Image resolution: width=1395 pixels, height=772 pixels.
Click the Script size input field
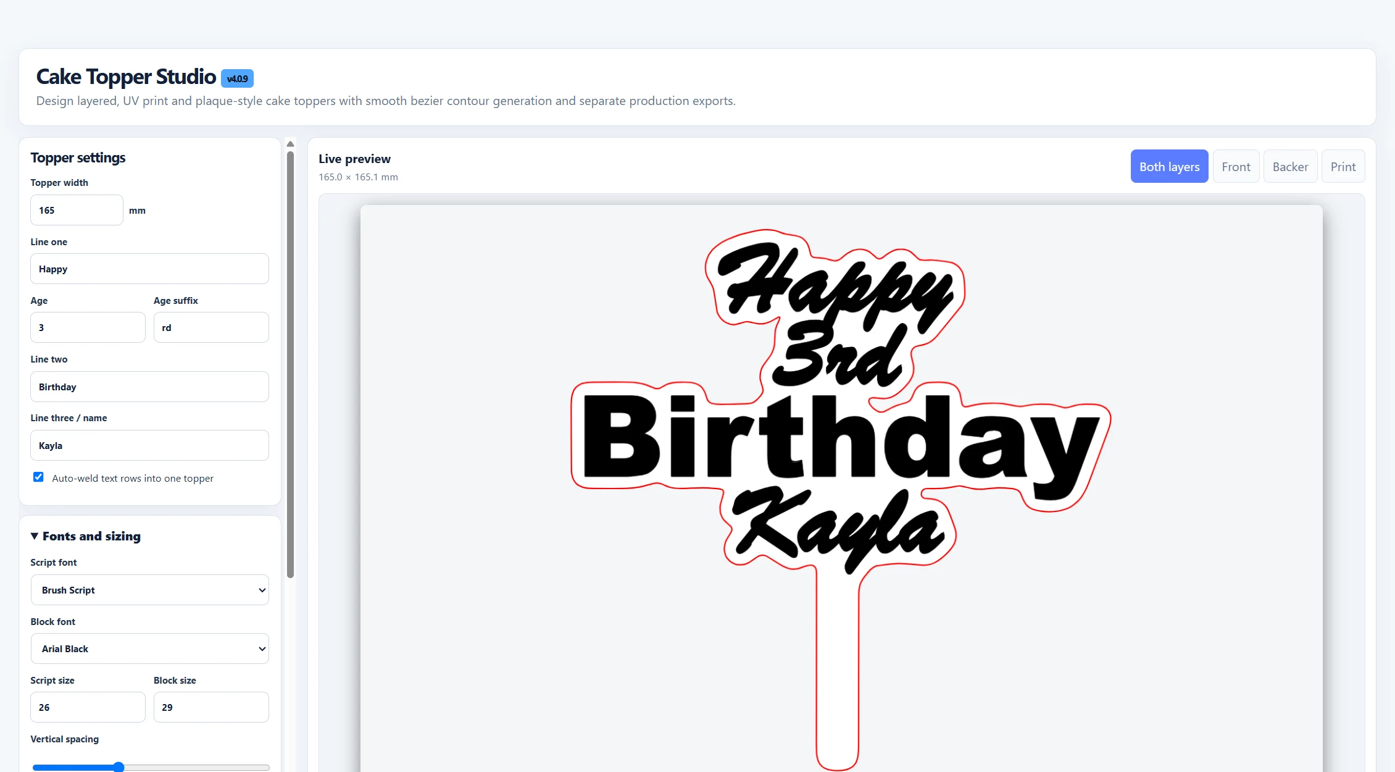pyautogui.click(x=88, y=707)
